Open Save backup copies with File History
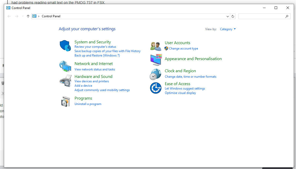The height and width of the screenshot is (169, 296). 108,51
